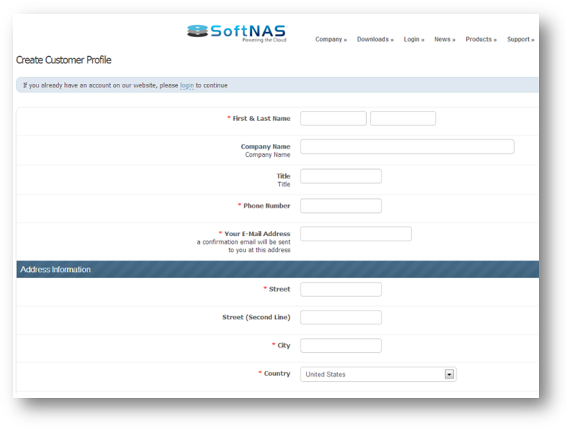Focus the E-Mail Address field

pos(356,234)
